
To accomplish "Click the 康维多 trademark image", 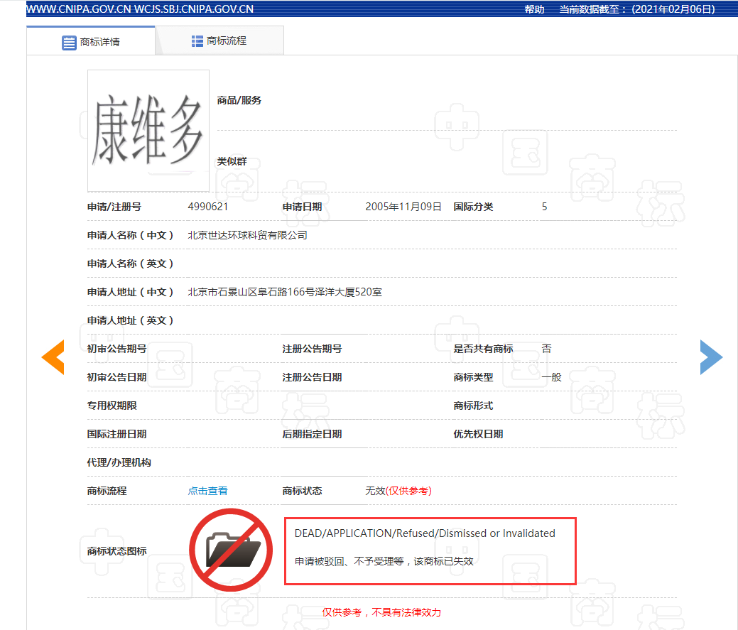I will (x=148, y=131).
